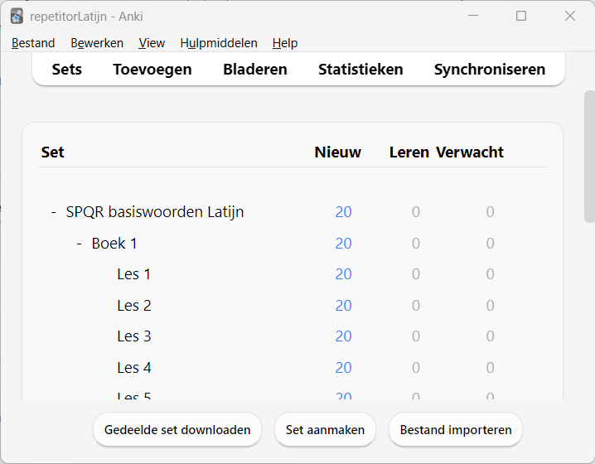Open the Help menu
595x464 pixels.
284,43
